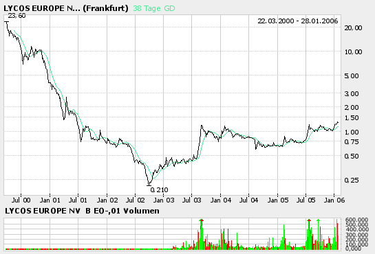Click the red volume overflow arrow near Jul 05
This screenshot has height=254, width=375.
309,220
